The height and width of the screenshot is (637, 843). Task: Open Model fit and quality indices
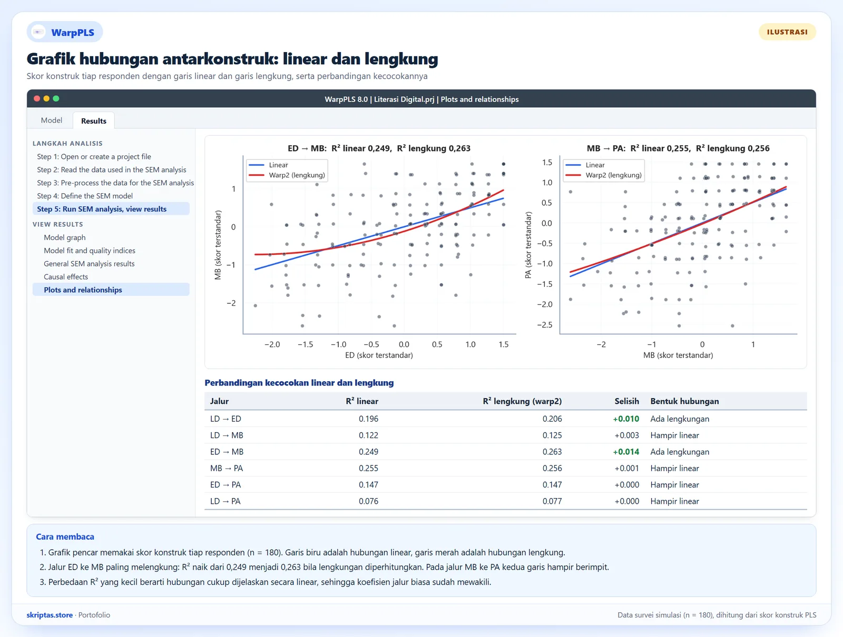coord(90,251)
